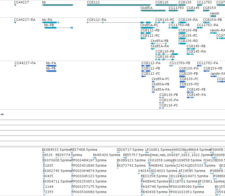
Task: Select the RE55757.5prime EST label
Action: pos(137,155)
